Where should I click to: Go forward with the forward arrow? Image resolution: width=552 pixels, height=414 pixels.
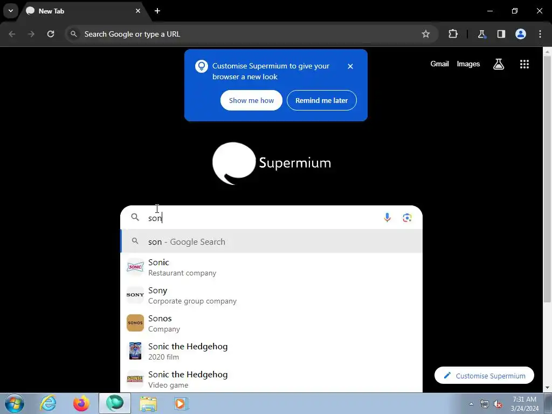point(31,34)
